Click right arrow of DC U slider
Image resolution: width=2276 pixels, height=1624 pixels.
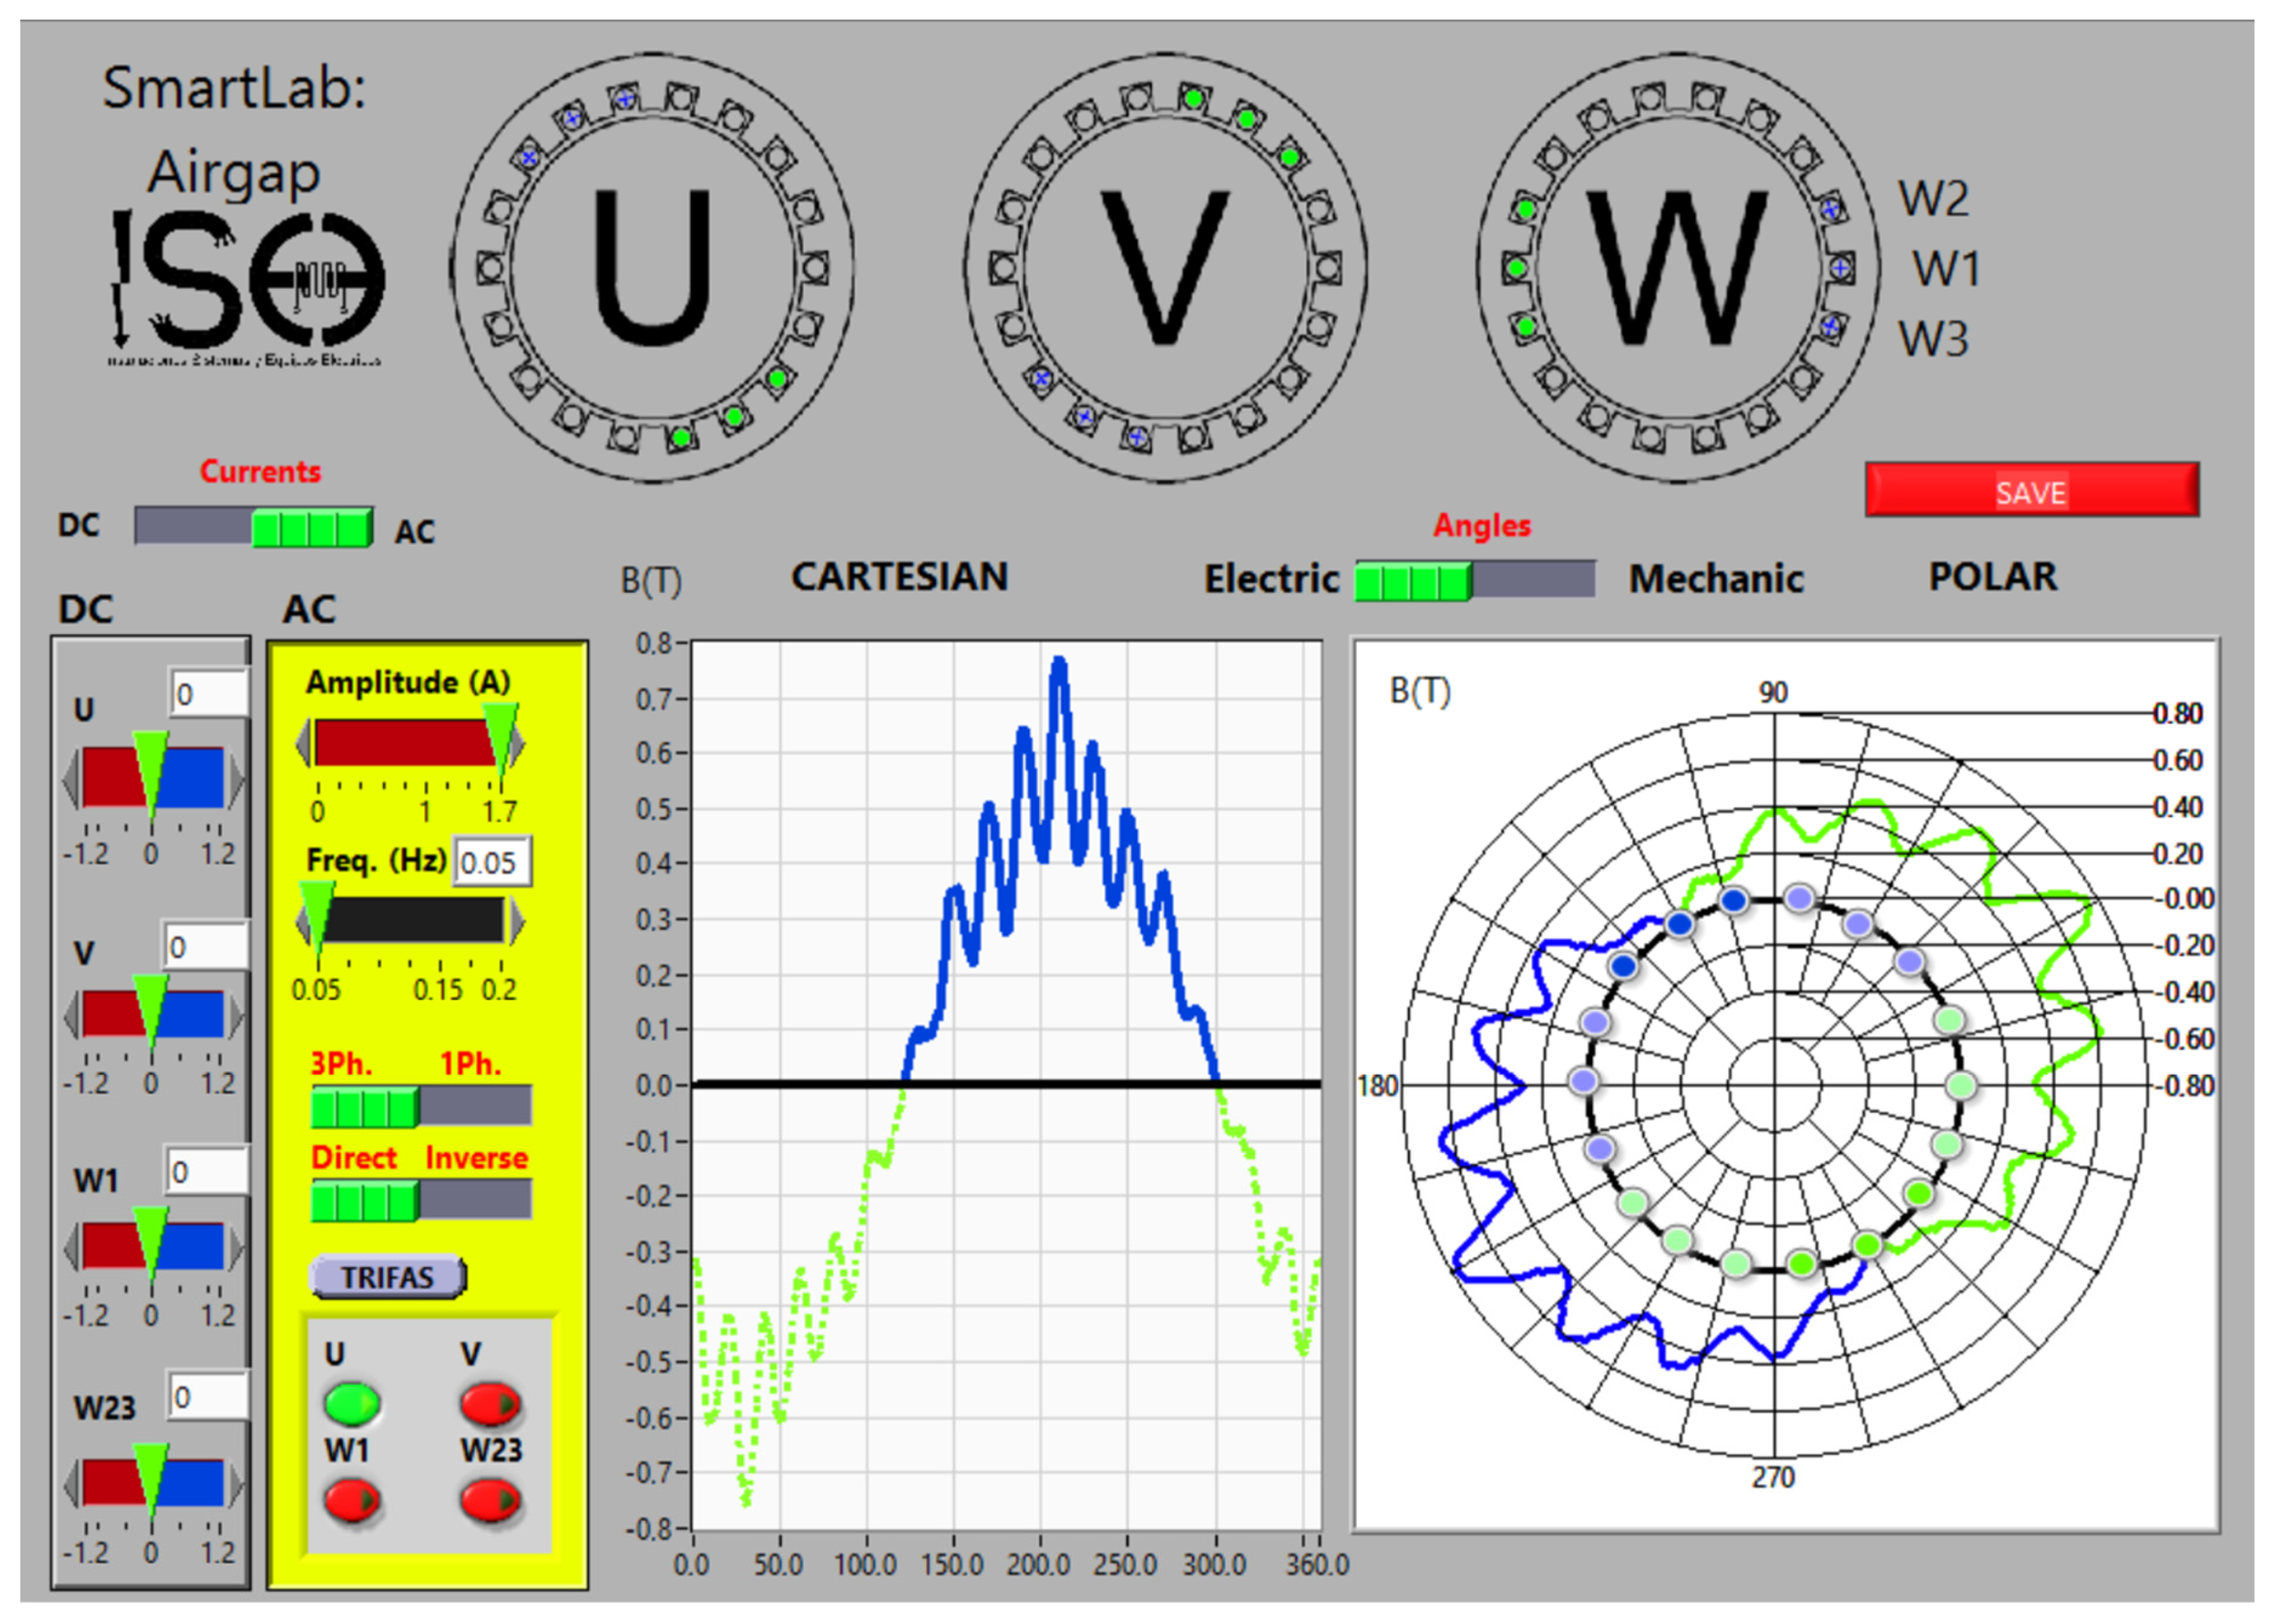pos(236,778)
